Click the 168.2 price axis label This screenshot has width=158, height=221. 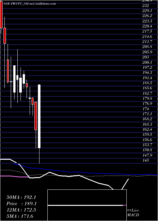147,119
